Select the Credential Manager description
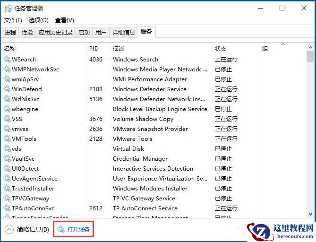The width and height of the screenshot is (316, 242). click(140, 158)
